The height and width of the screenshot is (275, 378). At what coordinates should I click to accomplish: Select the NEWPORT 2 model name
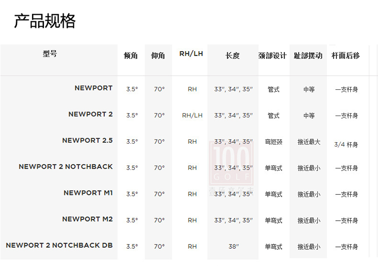pyautogui.click(x=90, y=114)
